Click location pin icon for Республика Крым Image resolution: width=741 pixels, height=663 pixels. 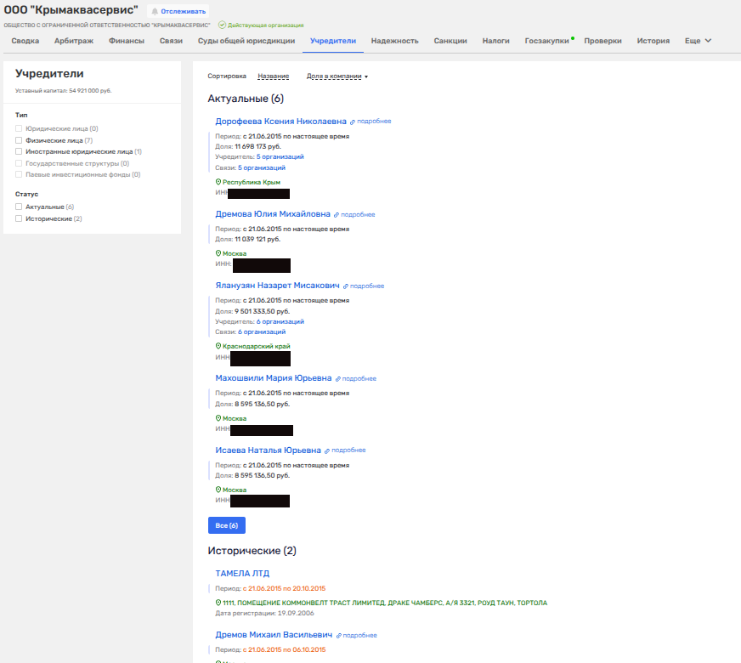218,182
